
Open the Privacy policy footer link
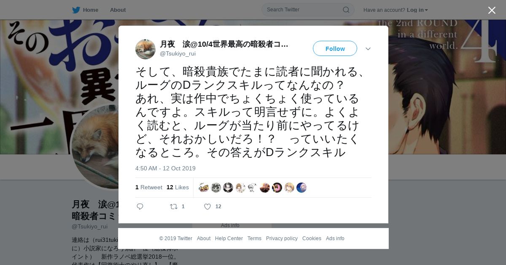tap(282, 238)
